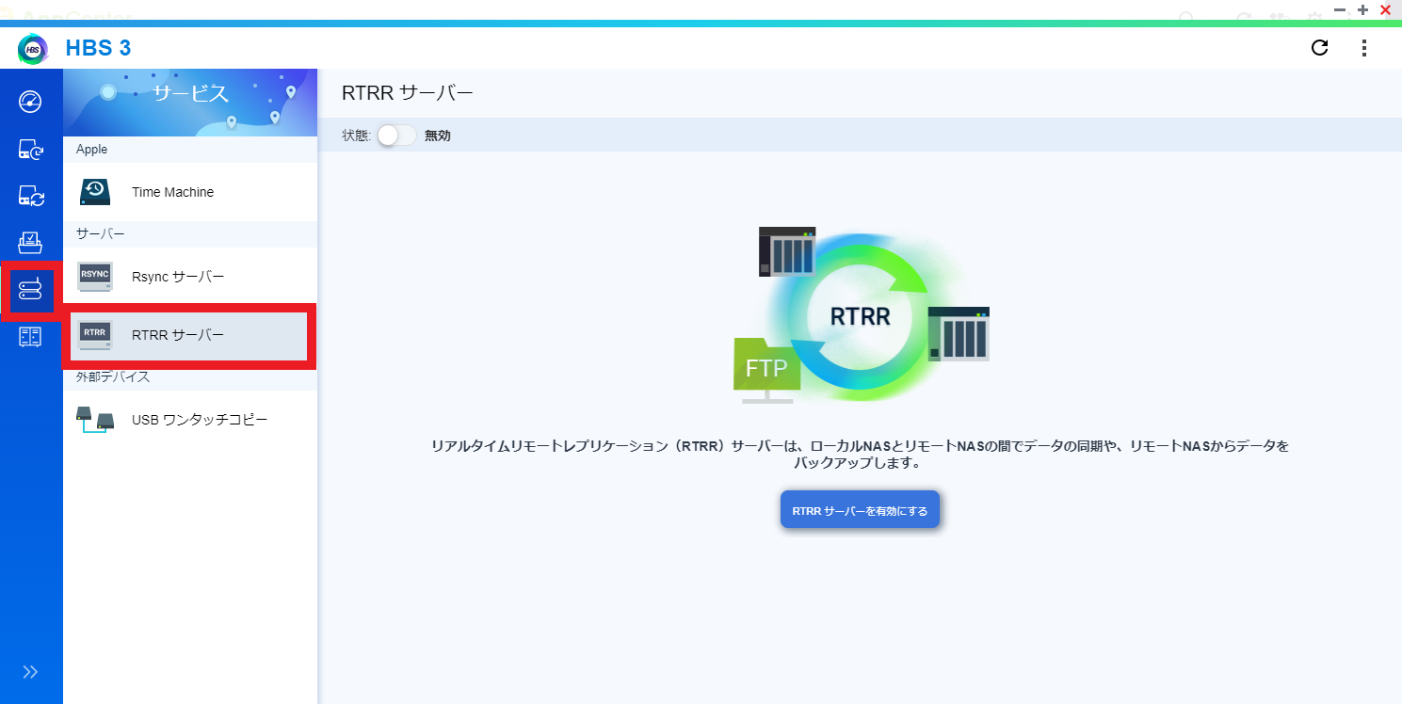Open the Backup & Restore sidebar icon
1402x704 pixels.
31,149
